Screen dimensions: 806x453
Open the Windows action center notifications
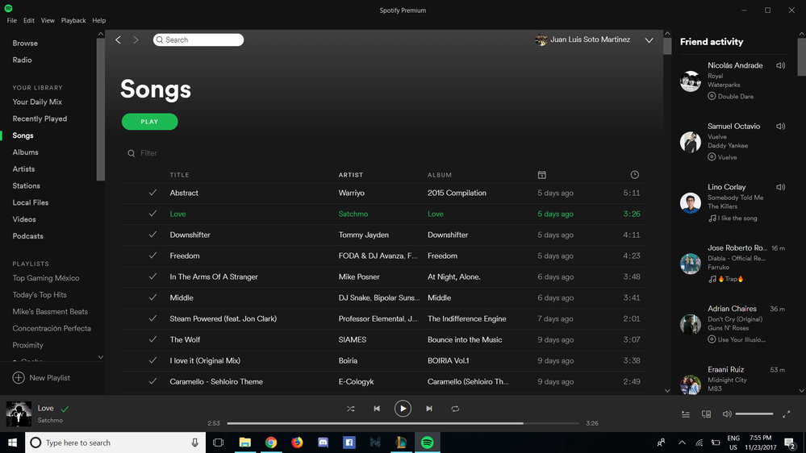point(790,443)
